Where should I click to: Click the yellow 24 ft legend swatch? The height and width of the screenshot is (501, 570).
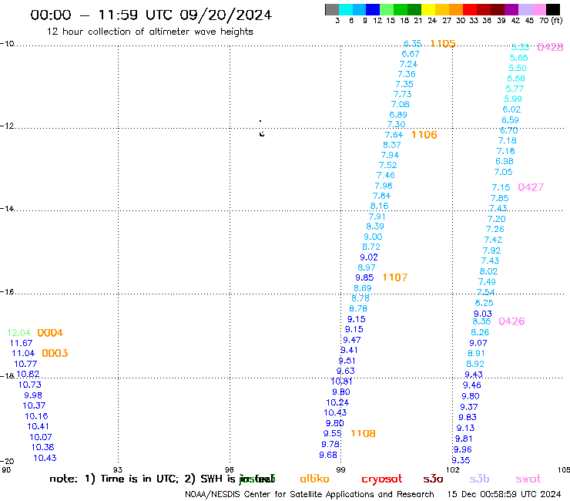click(428, 9)
